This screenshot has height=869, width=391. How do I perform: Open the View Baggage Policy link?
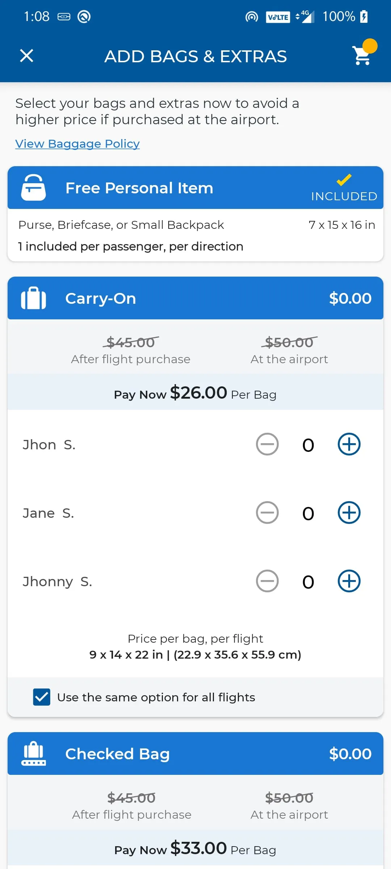coord(77,144)
